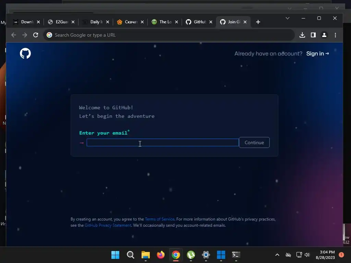This screenshot has width=351, height=263.
Task: Open the Chrome profile icon
Action: point(324,35)
